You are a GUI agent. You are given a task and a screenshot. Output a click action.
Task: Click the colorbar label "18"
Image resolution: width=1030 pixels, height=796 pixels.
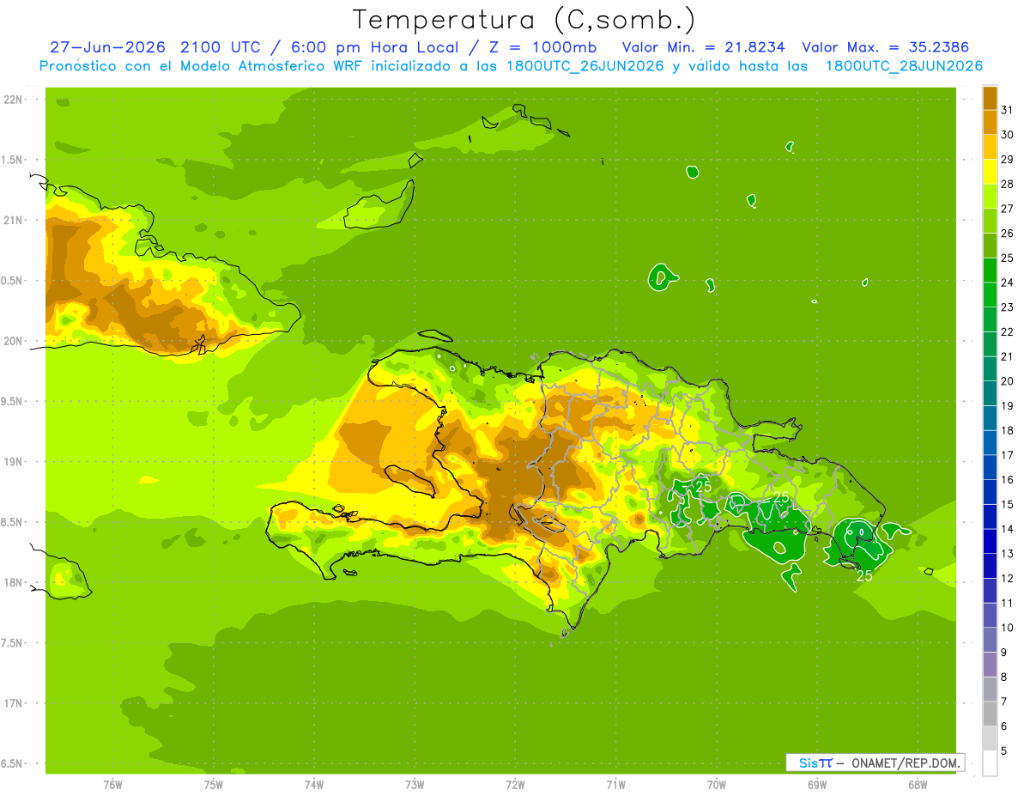pyautogui.click(x=1008, y=430)
